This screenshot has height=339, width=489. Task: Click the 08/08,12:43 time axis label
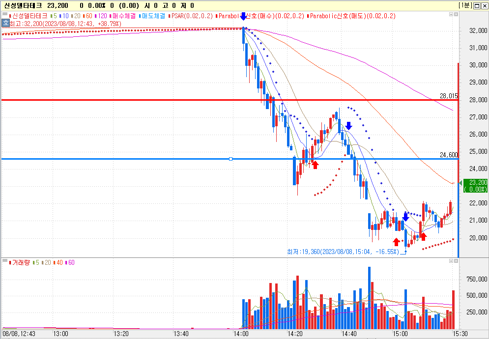click(19, 334)
